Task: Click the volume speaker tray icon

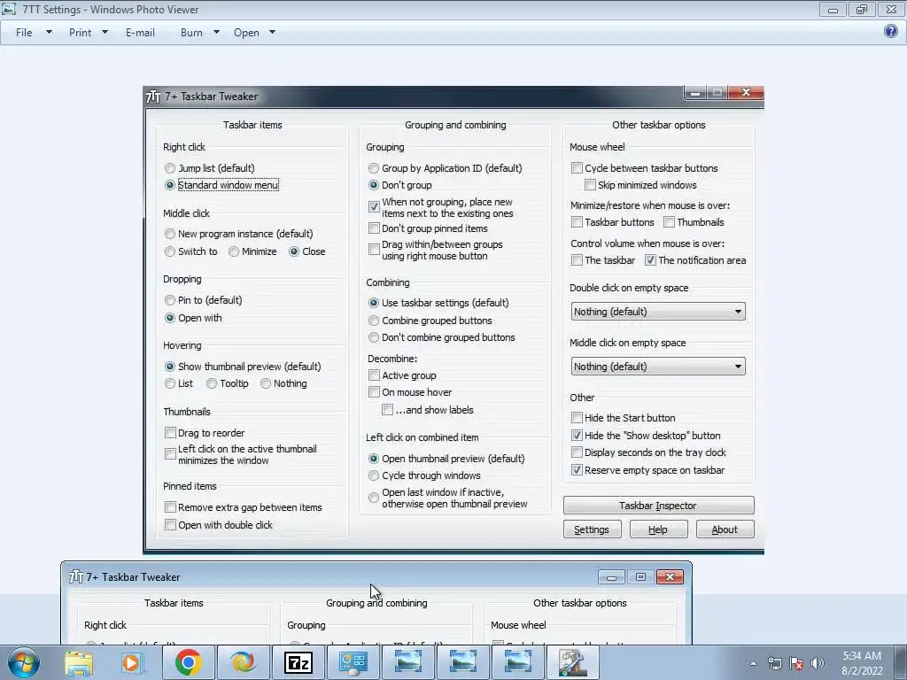Action: [817, 663]
